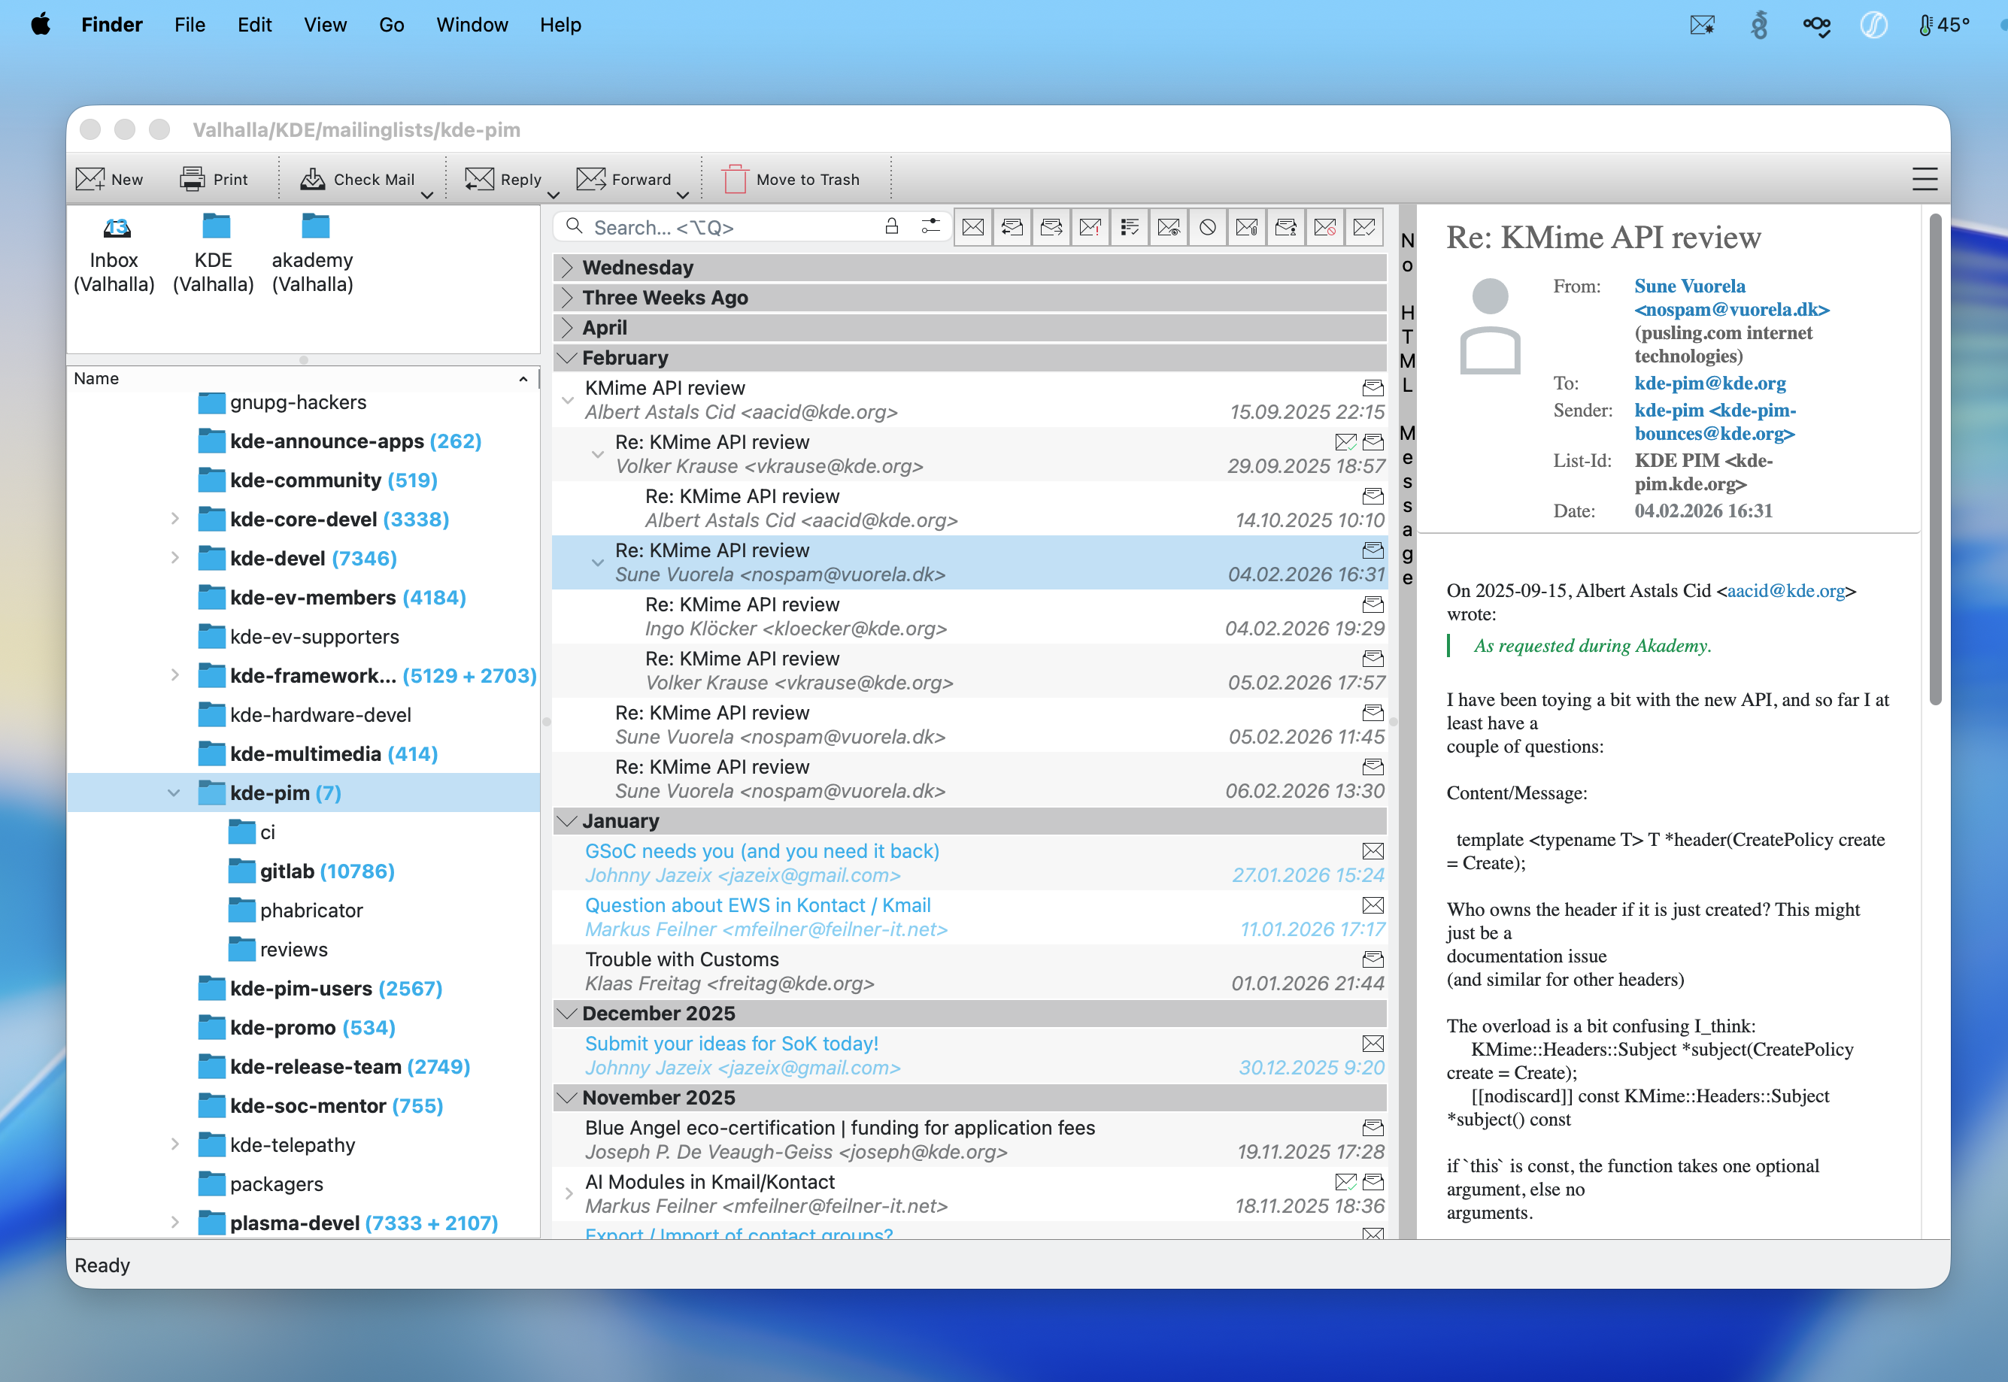Open the search filter options icon
Image resolution: width=2008 pixels, height=1382 pixels.
pos(931,227)
